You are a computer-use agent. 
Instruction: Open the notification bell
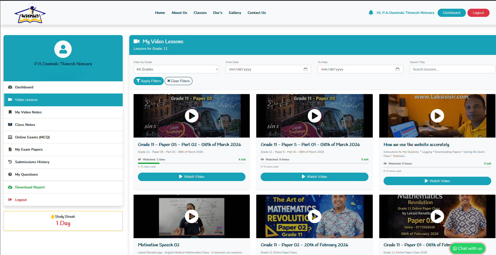tap(371, 13)
